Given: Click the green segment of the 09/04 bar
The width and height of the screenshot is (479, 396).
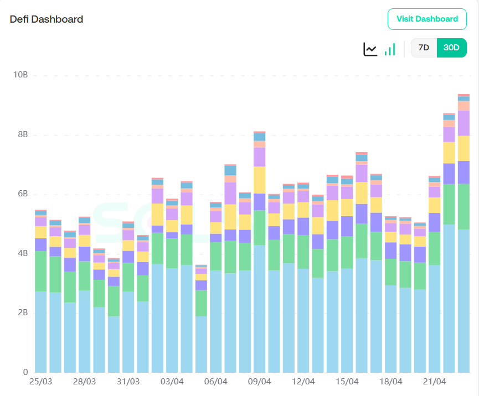Looking at the screenshot, I should [259, 227].
